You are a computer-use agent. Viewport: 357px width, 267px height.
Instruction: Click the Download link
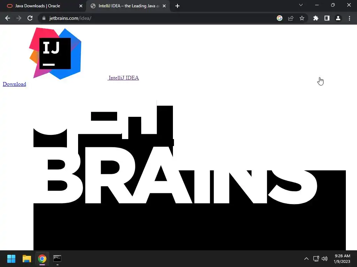coord(14,84)
